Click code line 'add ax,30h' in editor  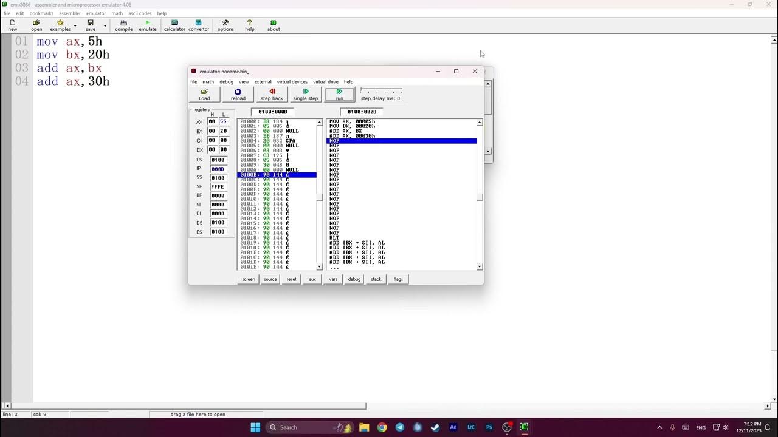click(x=73, y=81)
